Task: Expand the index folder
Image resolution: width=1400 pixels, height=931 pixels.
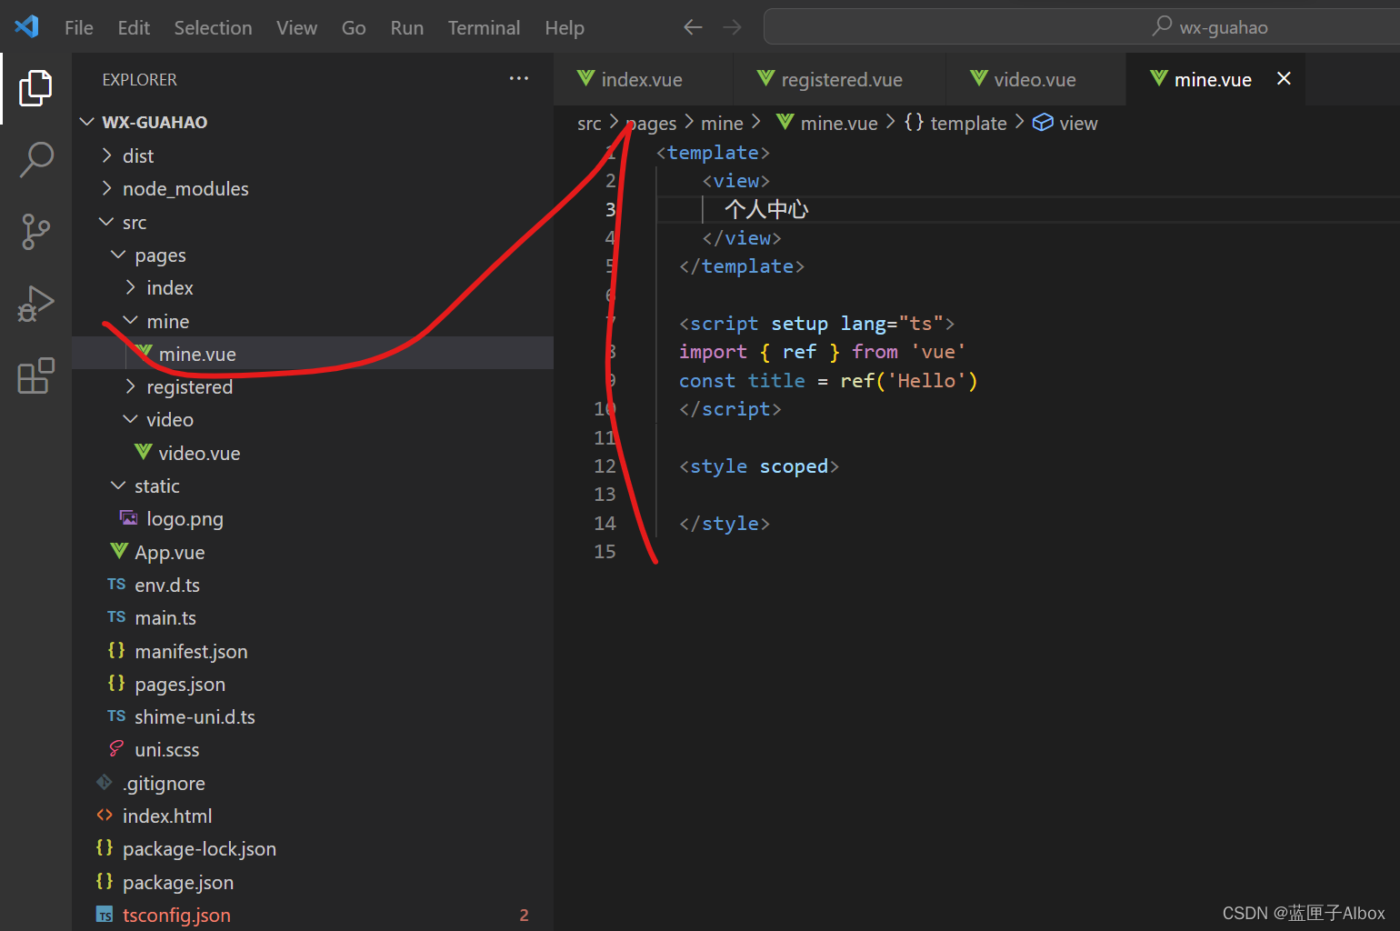Action: tap(131, 287)
